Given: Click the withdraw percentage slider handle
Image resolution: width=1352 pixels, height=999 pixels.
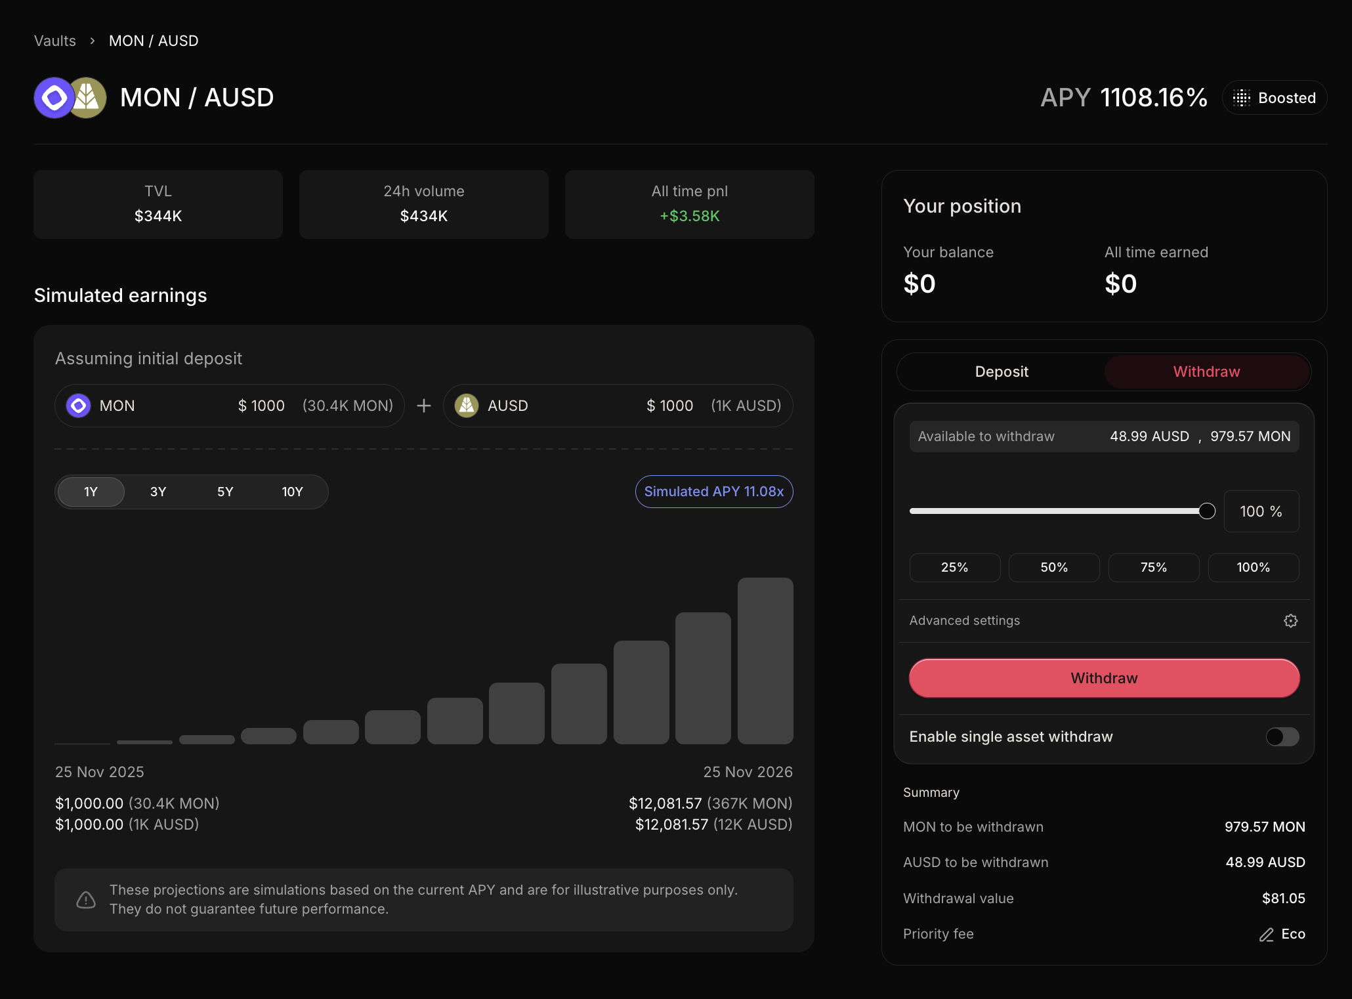Looking at the screenshot, I should point(1206,511).
